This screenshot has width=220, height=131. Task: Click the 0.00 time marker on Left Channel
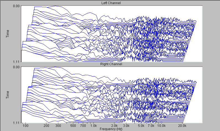(x=17, y=6)
